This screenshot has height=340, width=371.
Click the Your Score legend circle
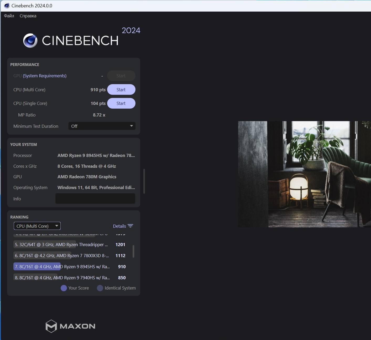(x=64, y=288)
